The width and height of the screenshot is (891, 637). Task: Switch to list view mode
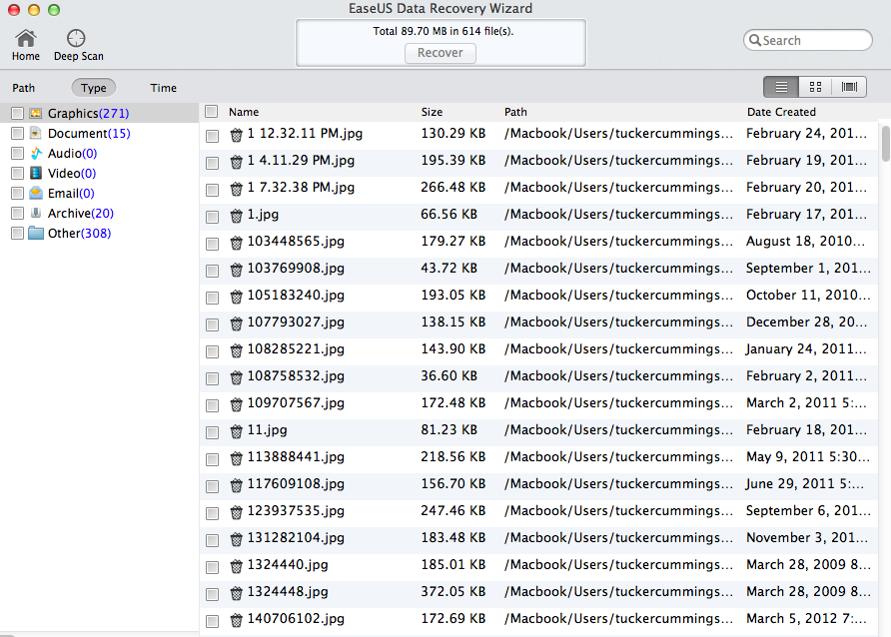[x=781, y=87]
